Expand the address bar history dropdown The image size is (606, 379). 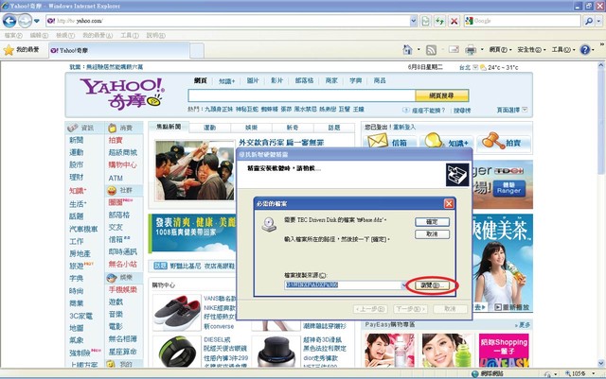pyautogui.click(x=413, y=21)
